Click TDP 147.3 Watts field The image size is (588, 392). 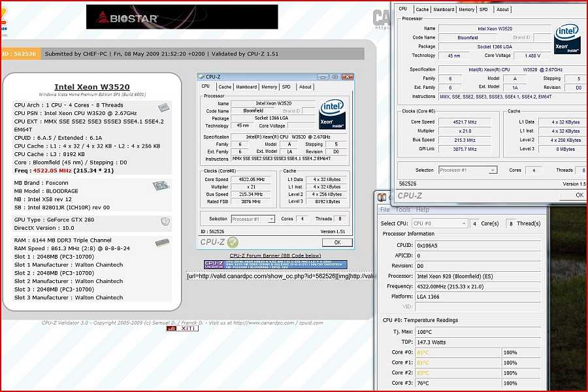[478, 342]
